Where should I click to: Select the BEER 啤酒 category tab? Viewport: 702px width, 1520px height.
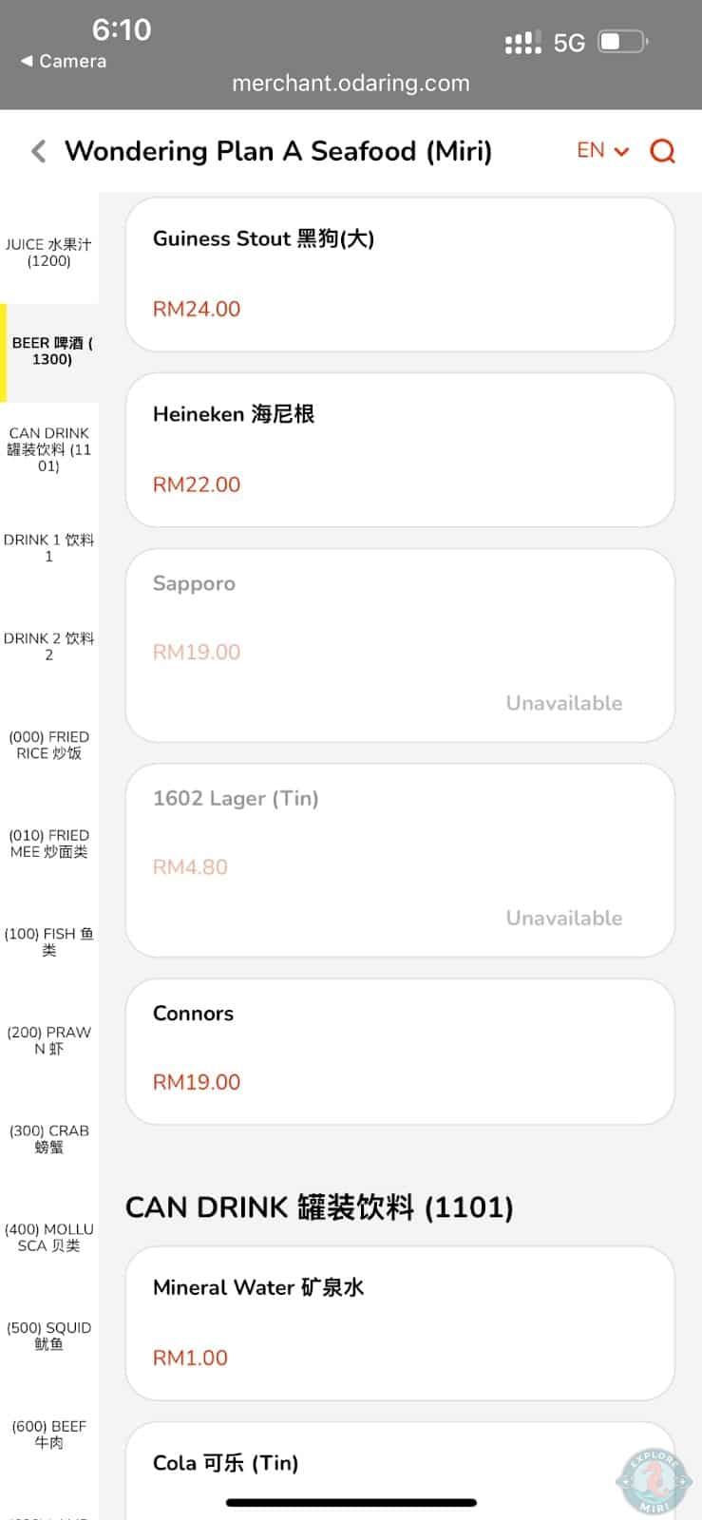[51, 351]
